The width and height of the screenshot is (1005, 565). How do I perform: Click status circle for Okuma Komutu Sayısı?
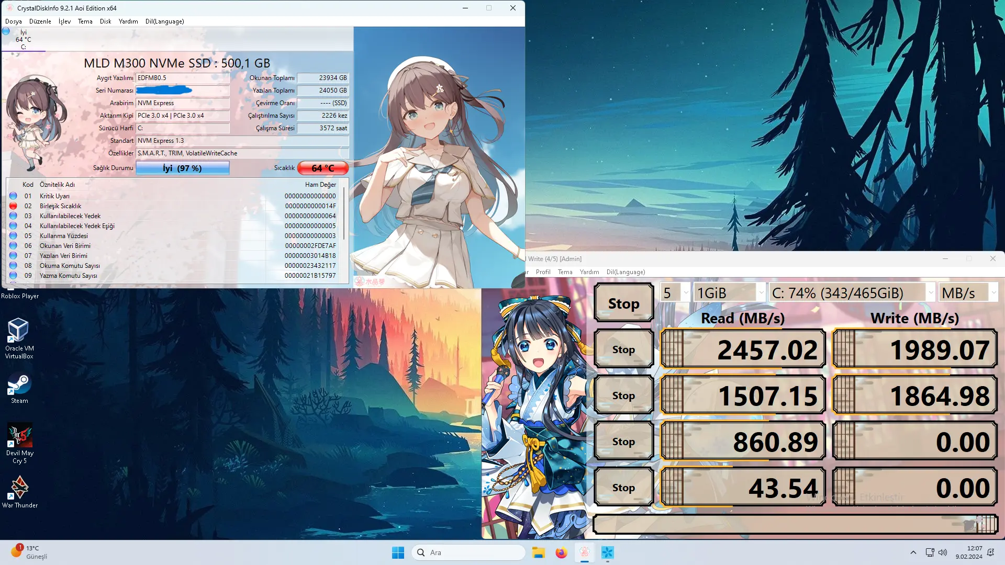pyautogui.click(x=13, y=265)
